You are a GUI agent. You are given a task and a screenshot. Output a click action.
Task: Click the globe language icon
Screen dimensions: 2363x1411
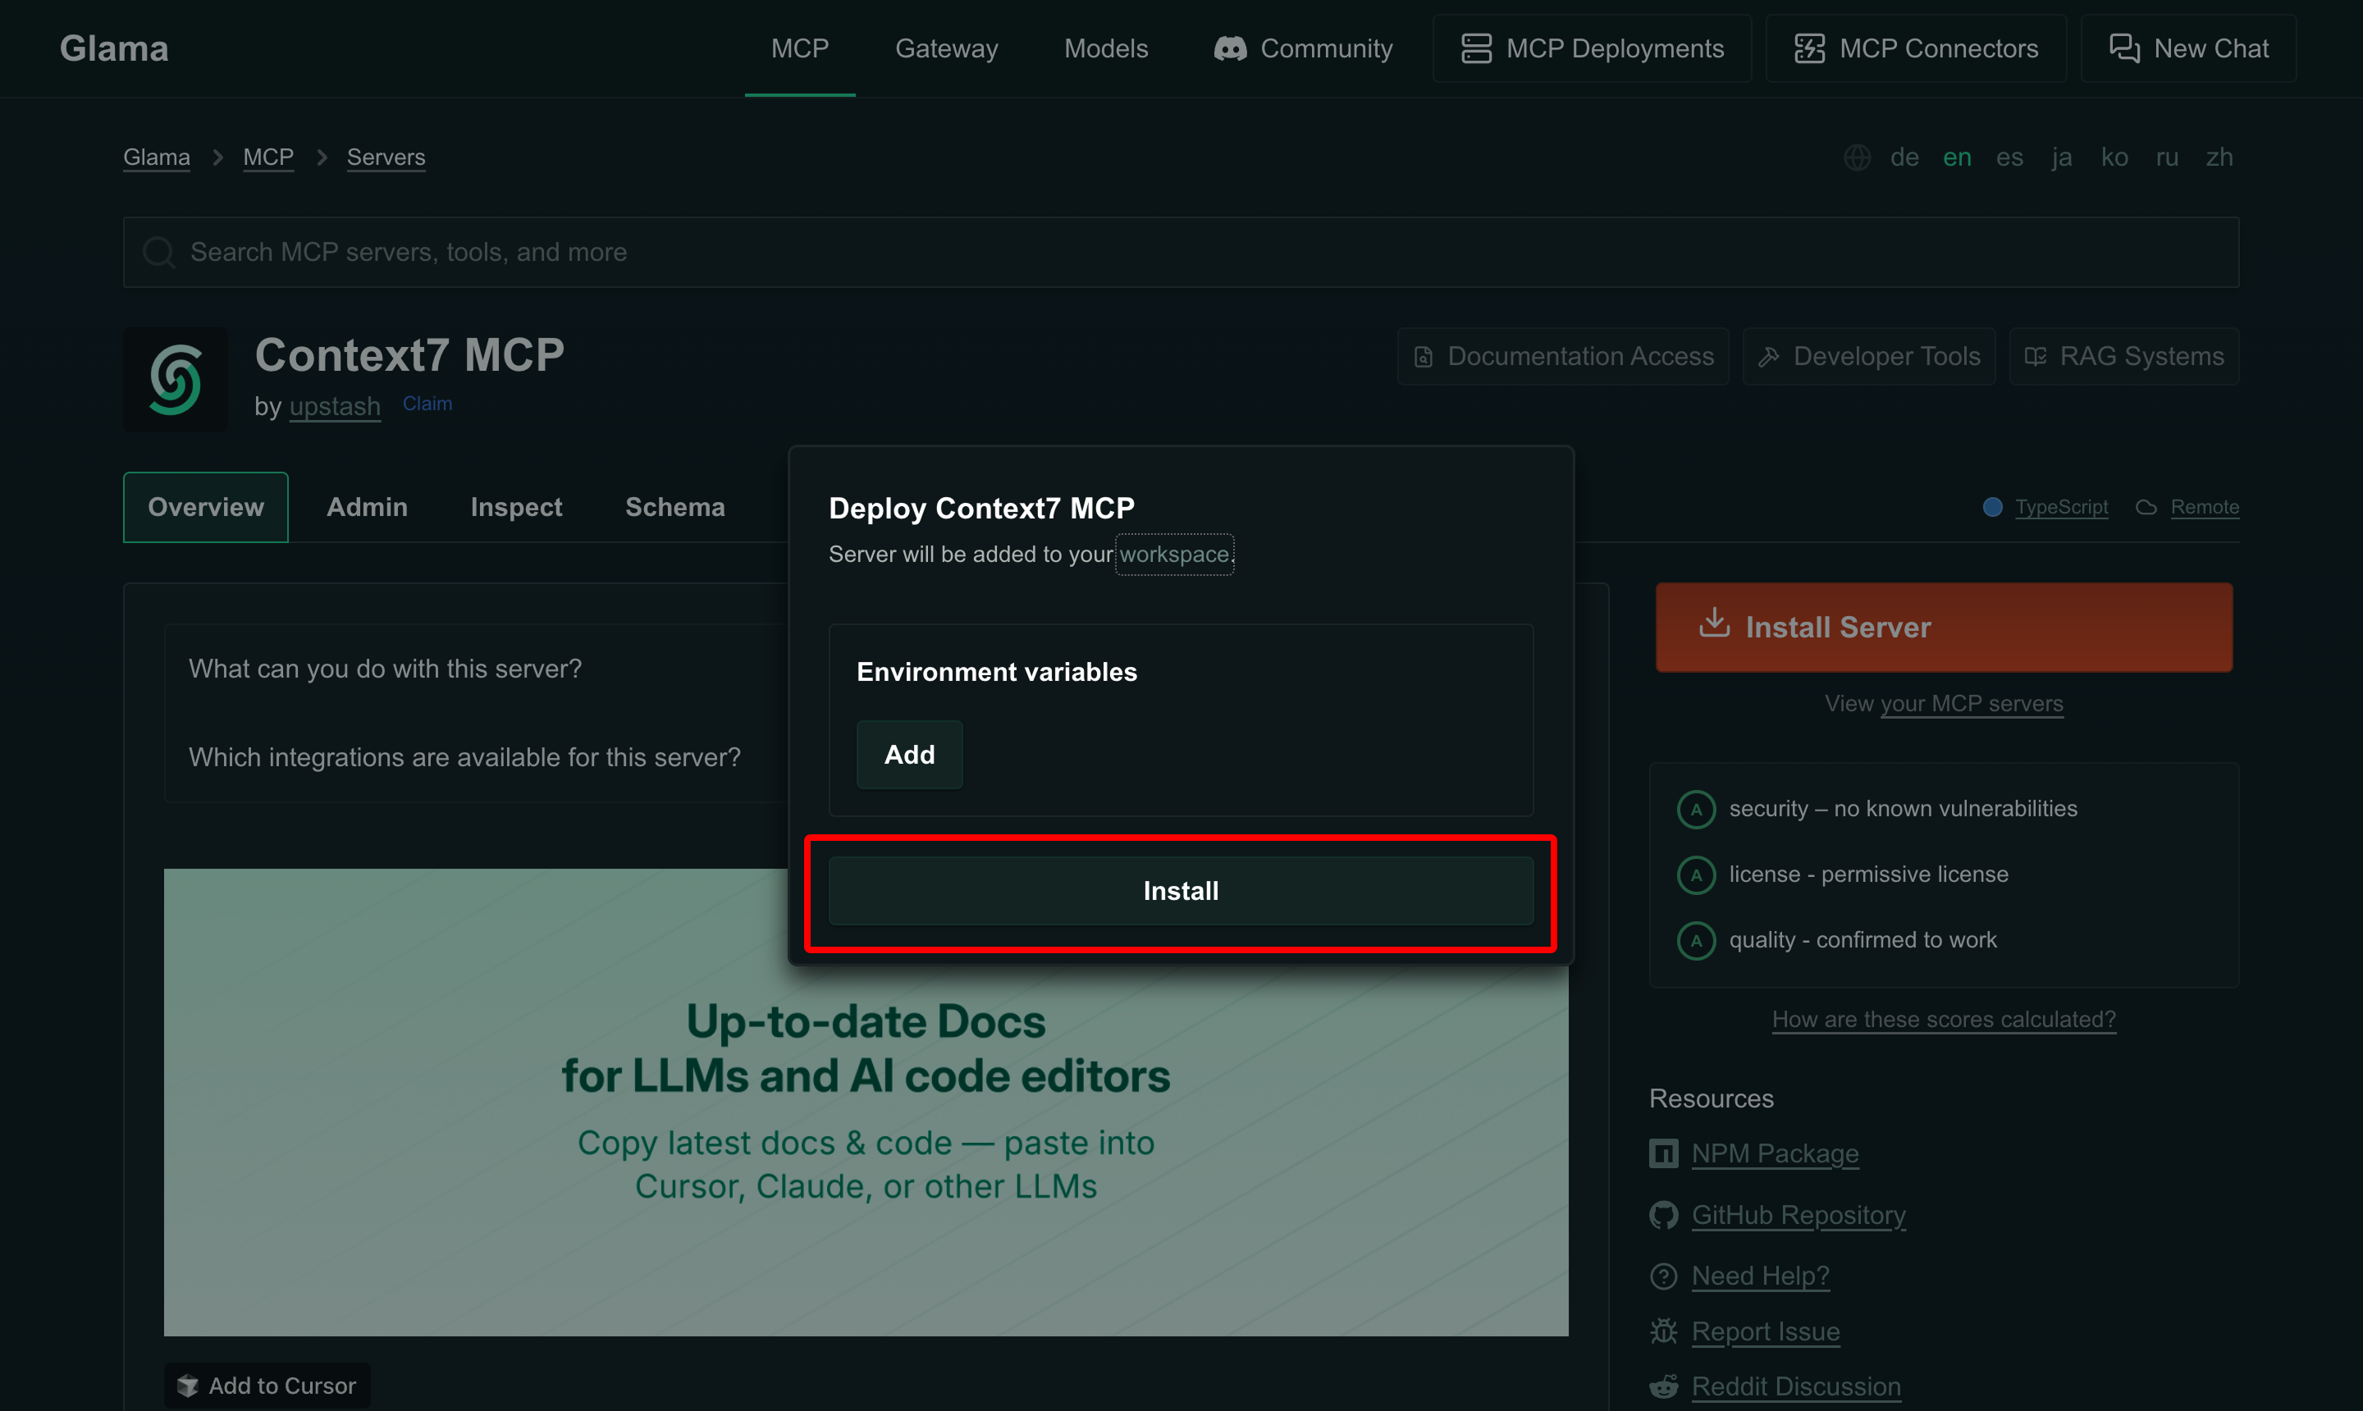click(1856, 157)
